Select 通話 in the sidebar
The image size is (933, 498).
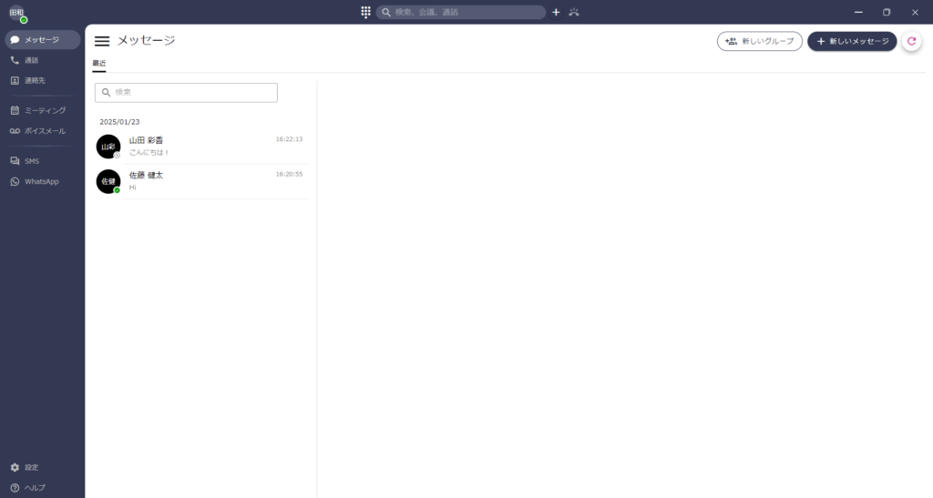(x=32, y=60)
